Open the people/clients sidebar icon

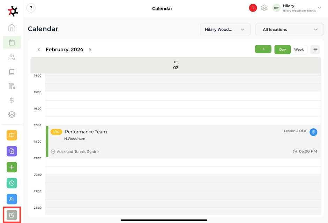pyautogui.click(x=12, y=57)
